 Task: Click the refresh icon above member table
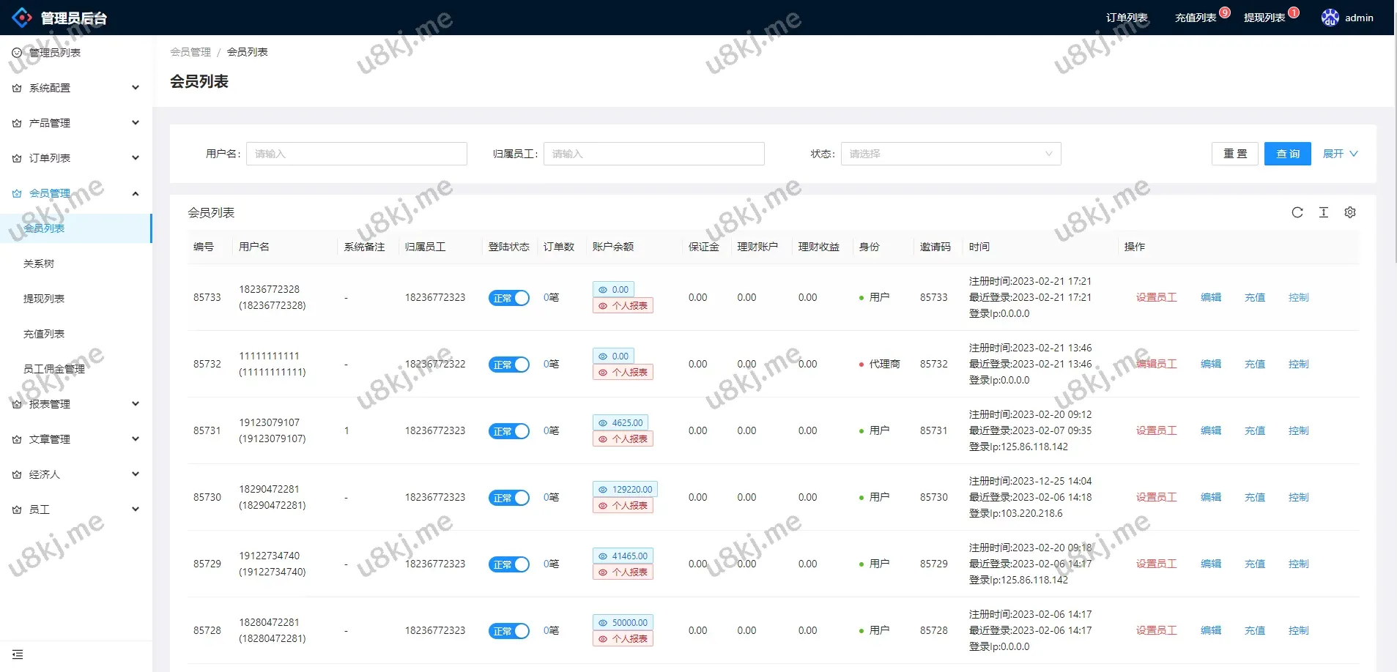click(1297, 212)
